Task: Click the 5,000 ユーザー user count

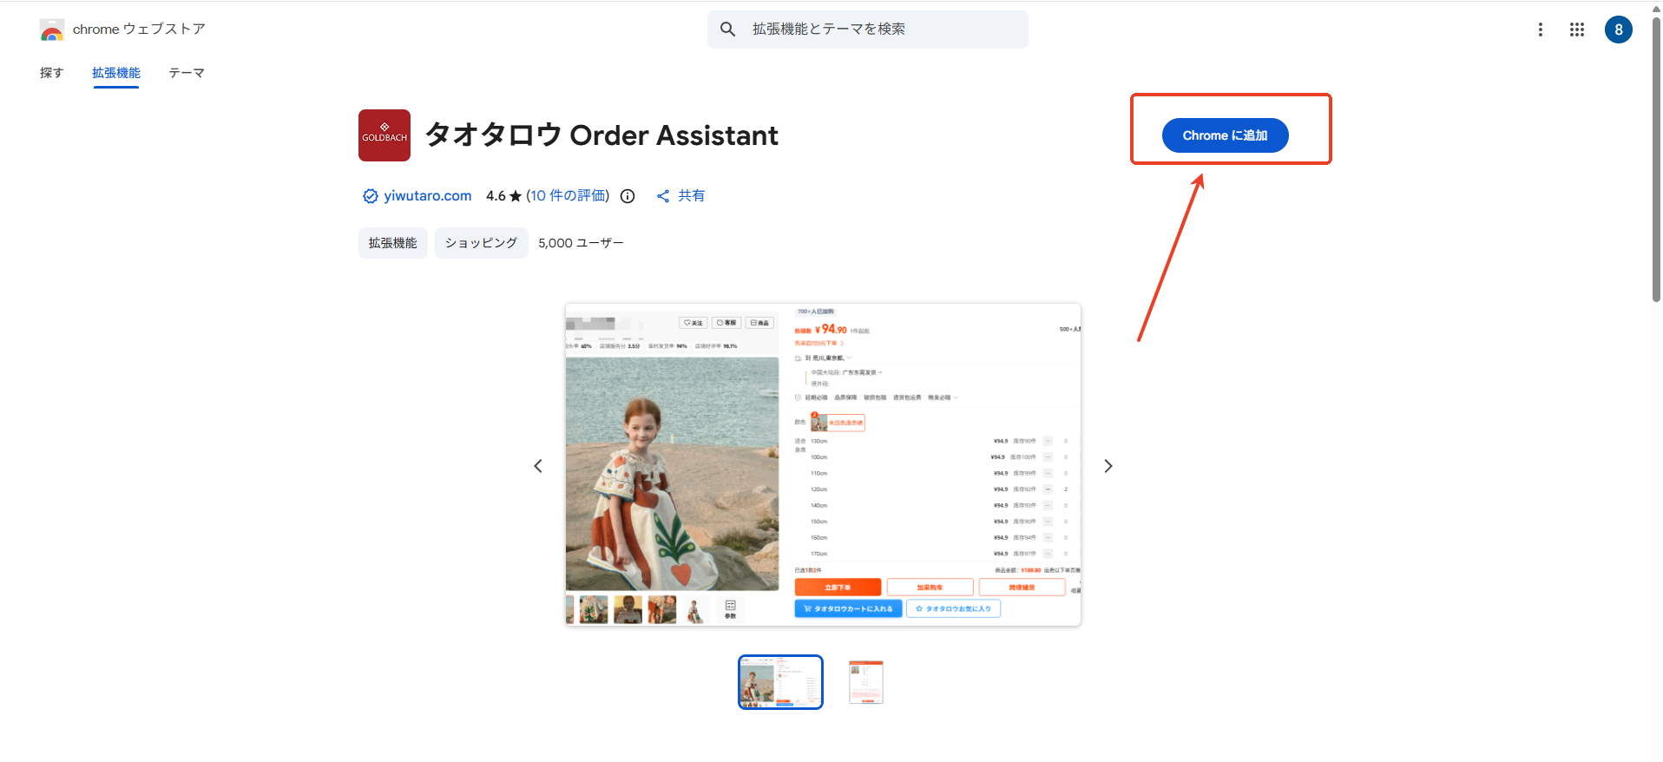Action: tap(581, 243)
